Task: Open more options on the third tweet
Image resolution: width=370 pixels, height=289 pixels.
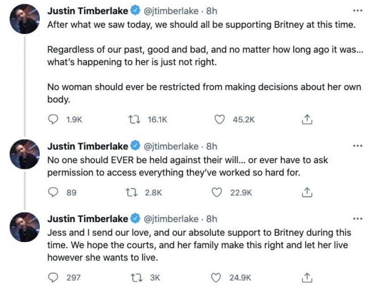Action: tap(357, 218)
